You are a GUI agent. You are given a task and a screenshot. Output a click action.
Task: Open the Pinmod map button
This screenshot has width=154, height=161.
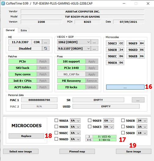[77, 151]
